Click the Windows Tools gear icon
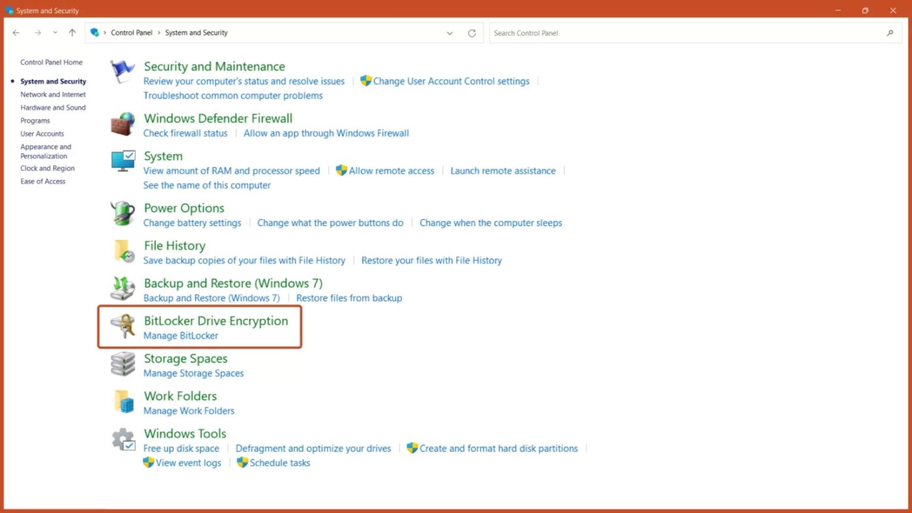 pyautogui.click(x=122, y=439)
